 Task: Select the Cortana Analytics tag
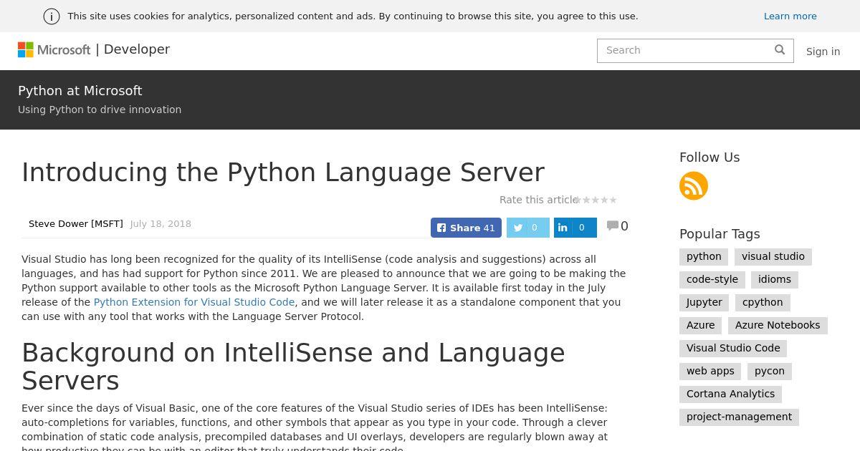[x=730, y=394]
